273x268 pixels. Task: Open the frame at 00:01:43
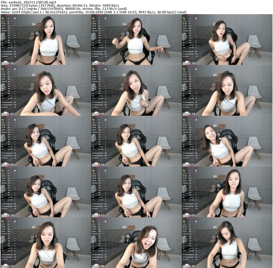pos(46,91)
